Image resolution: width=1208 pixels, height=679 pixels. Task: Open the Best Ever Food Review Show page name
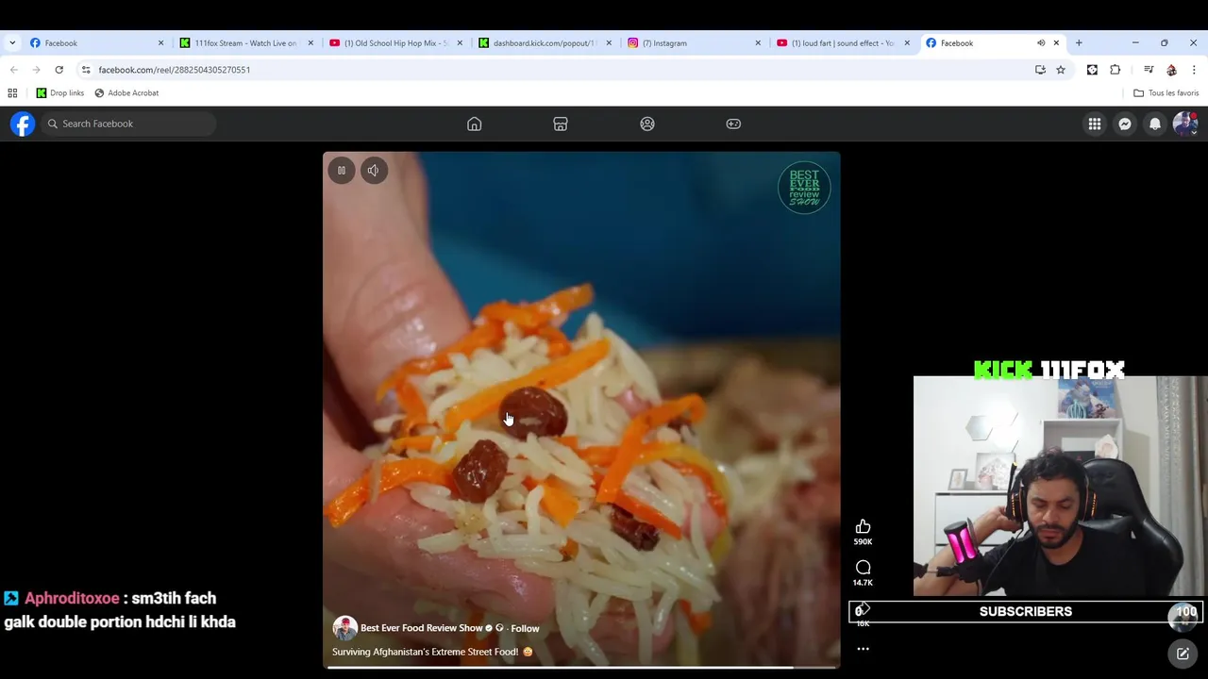421,628
